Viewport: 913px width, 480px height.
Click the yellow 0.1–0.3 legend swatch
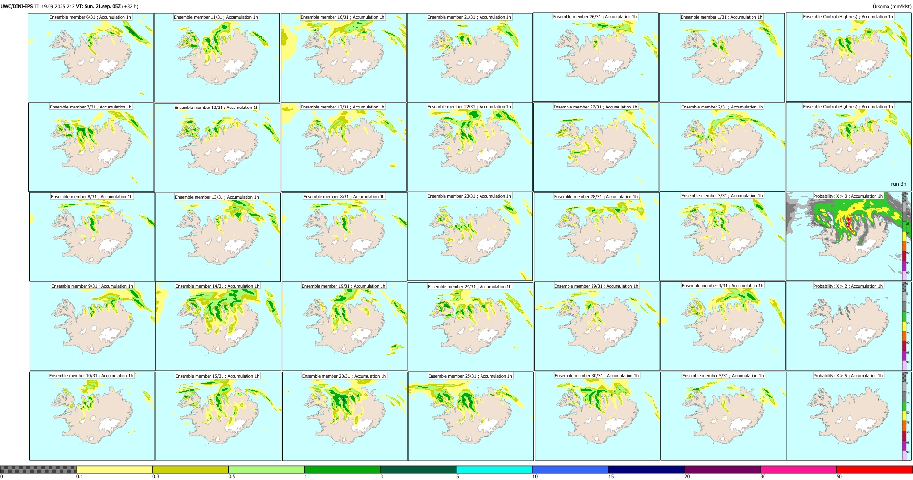click(x=114, y=469)
